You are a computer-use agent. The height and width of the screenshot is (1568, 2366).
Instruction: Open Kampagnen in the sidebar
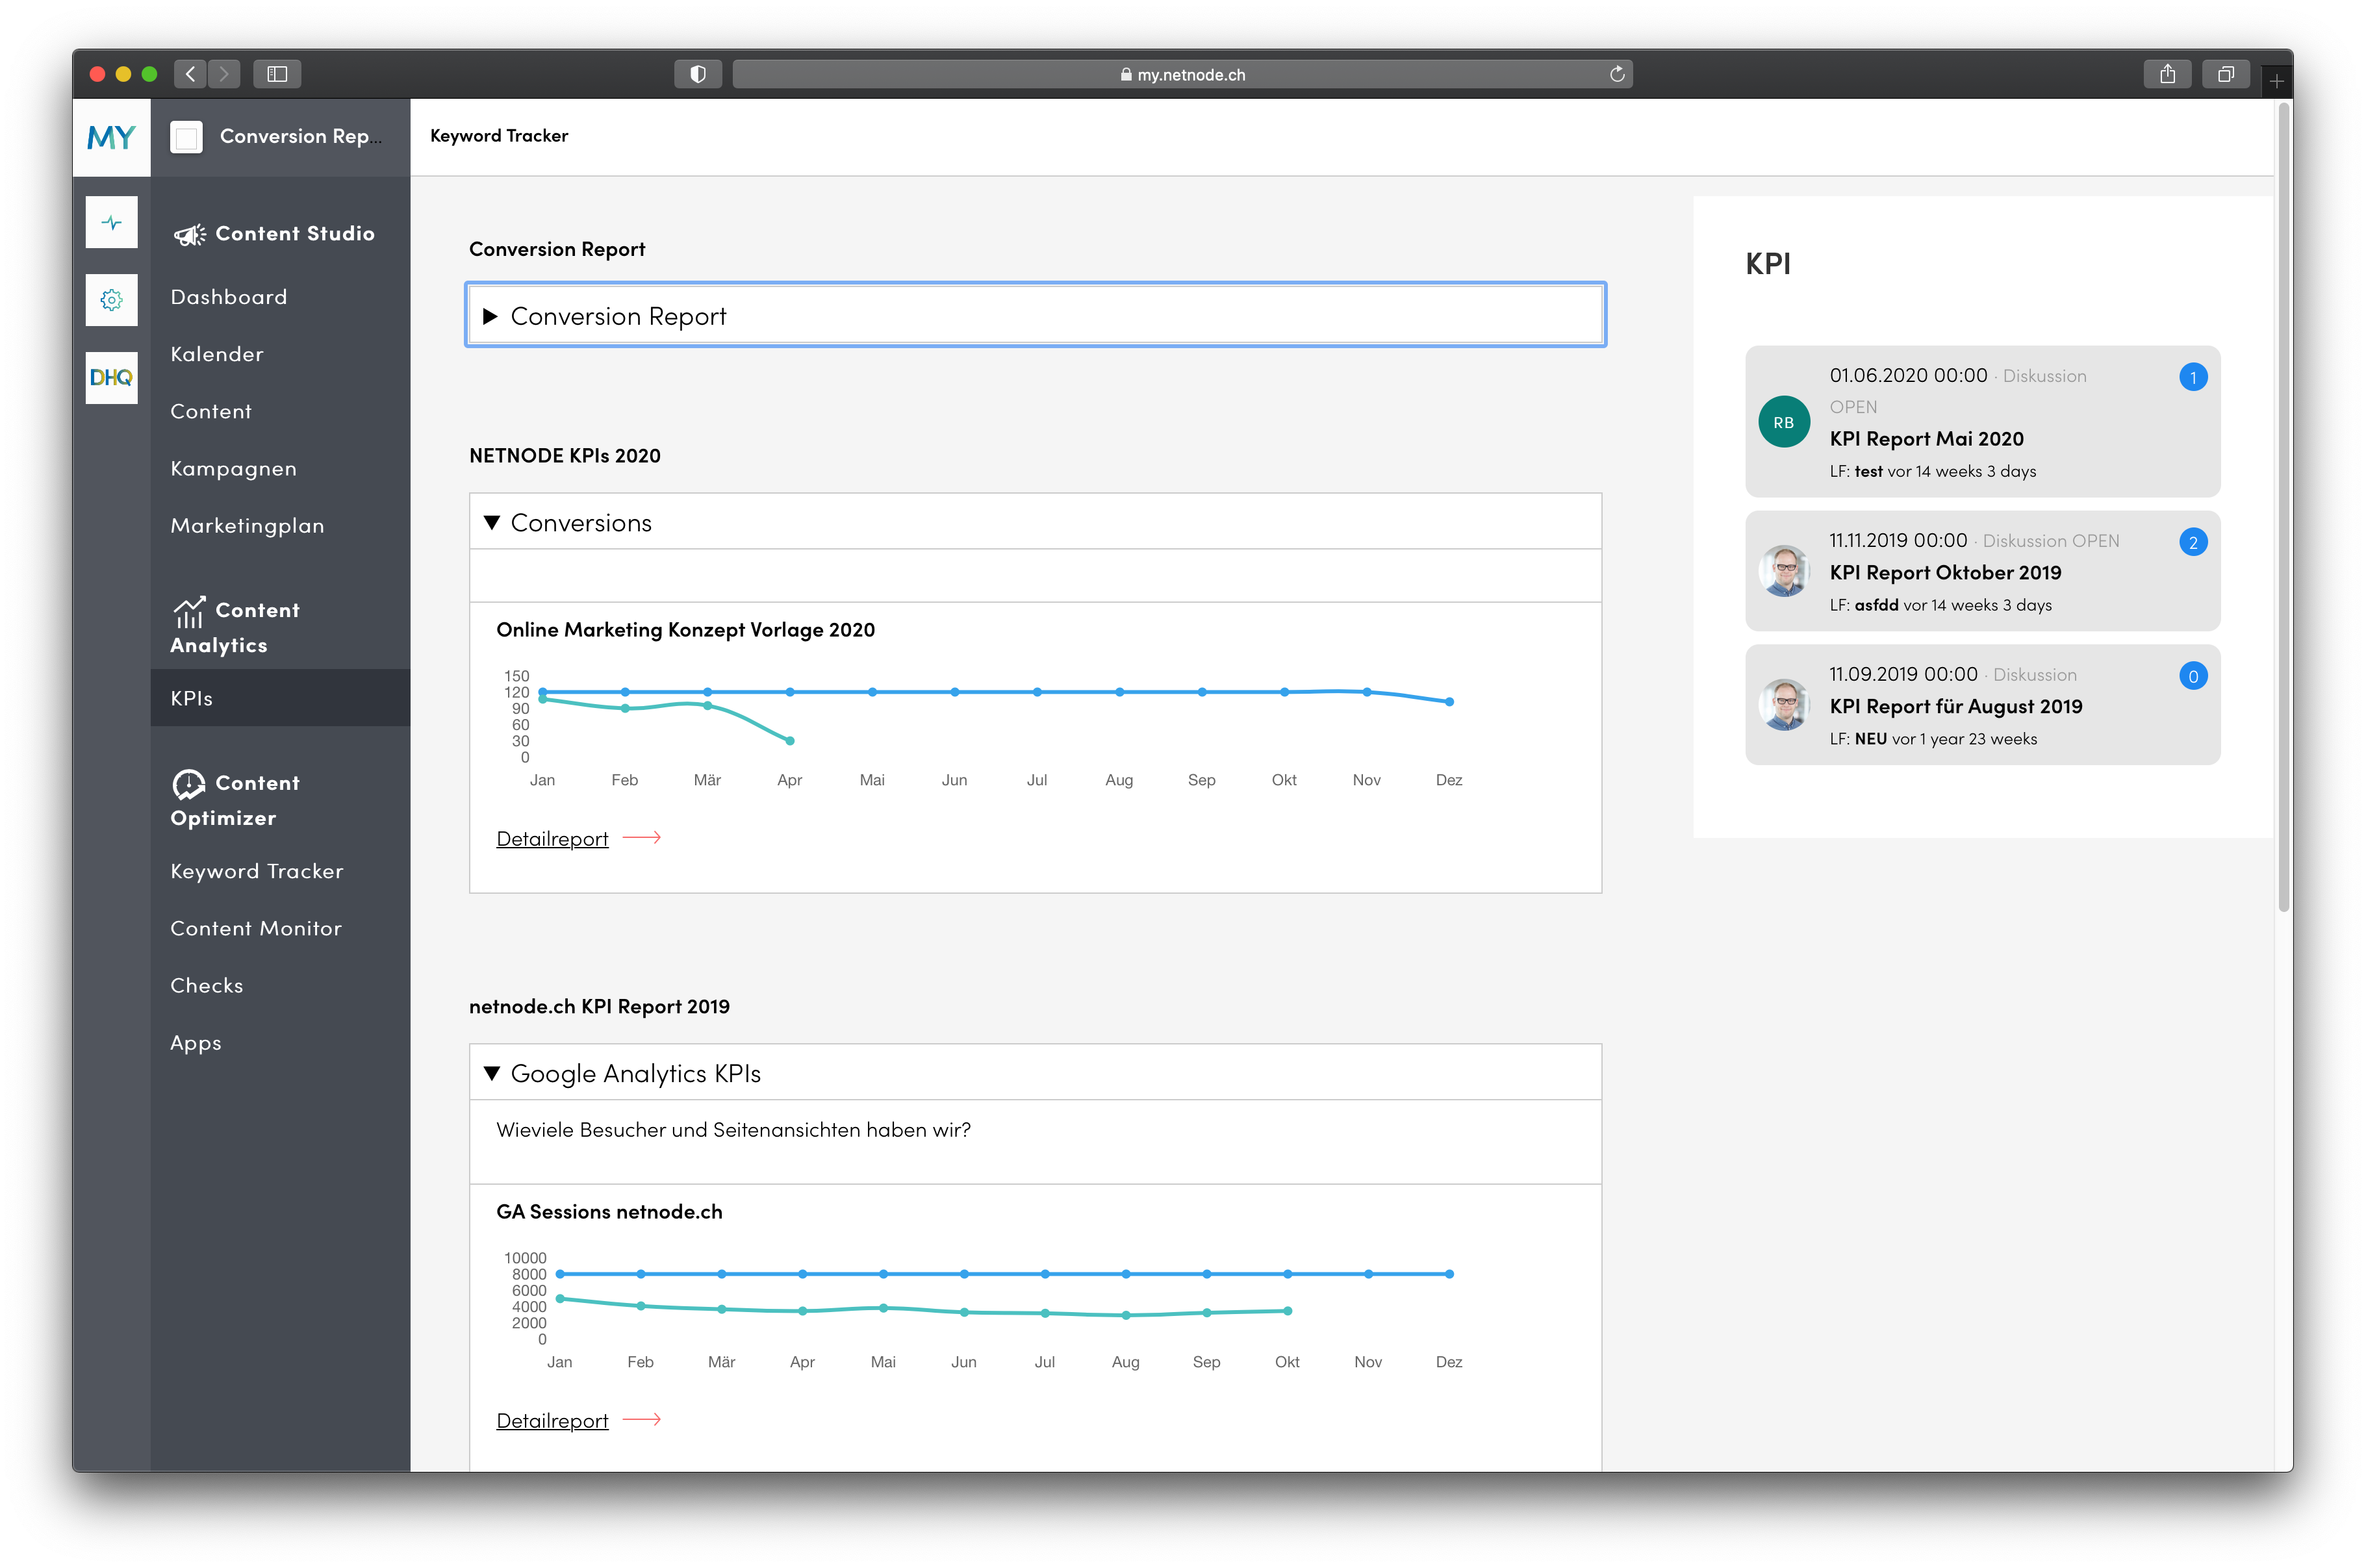pos(233,468)
